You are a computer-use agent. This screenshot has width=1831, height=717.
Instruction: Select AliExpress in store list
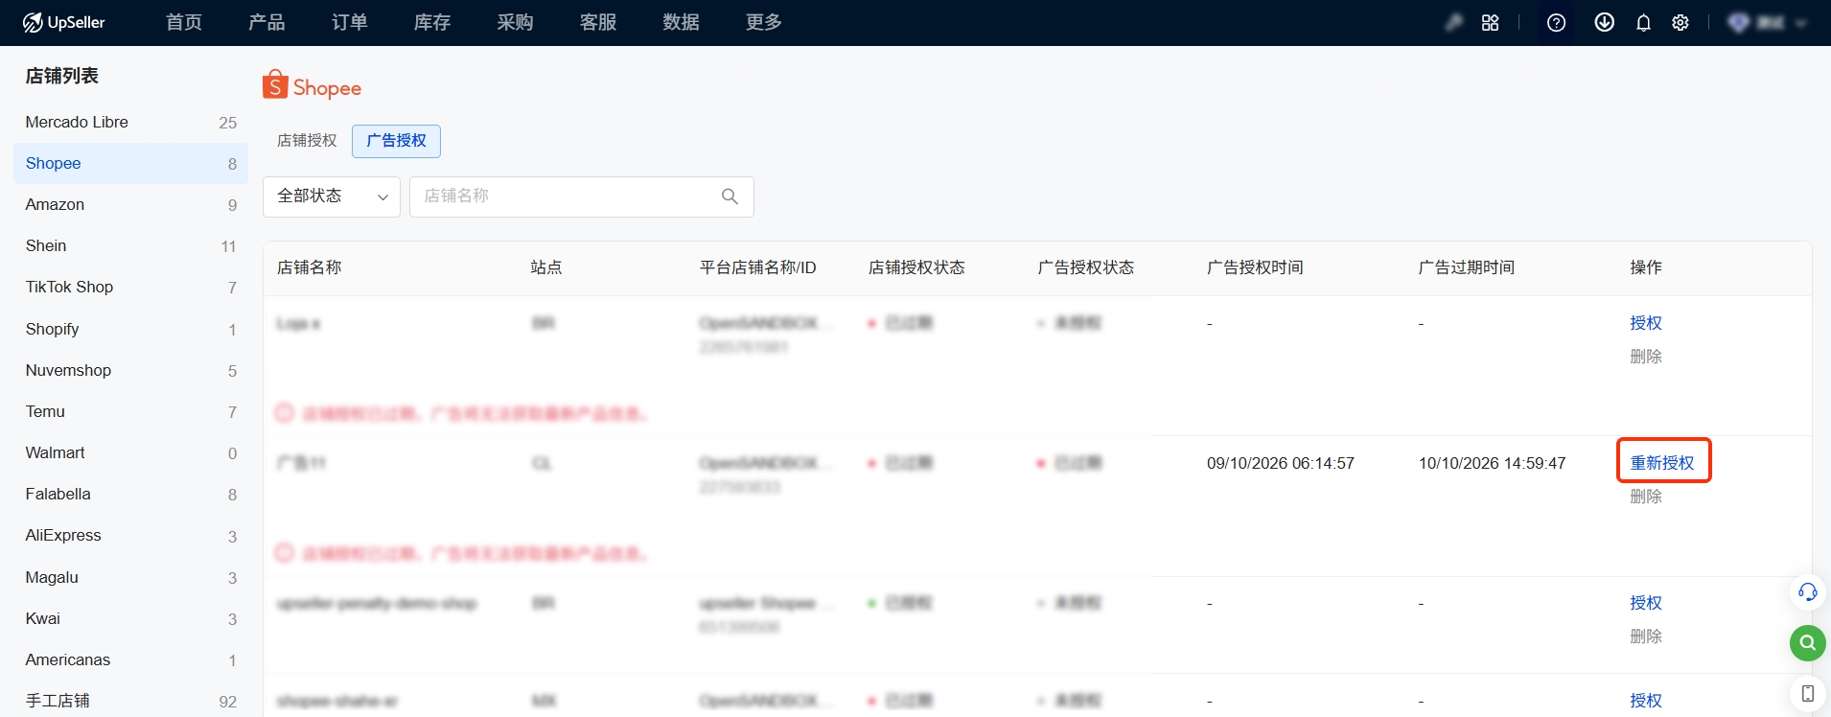click(130, 535)
